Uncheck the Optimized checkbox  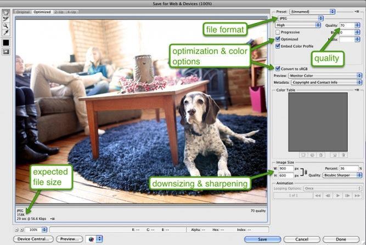click(x=278, y=39)
